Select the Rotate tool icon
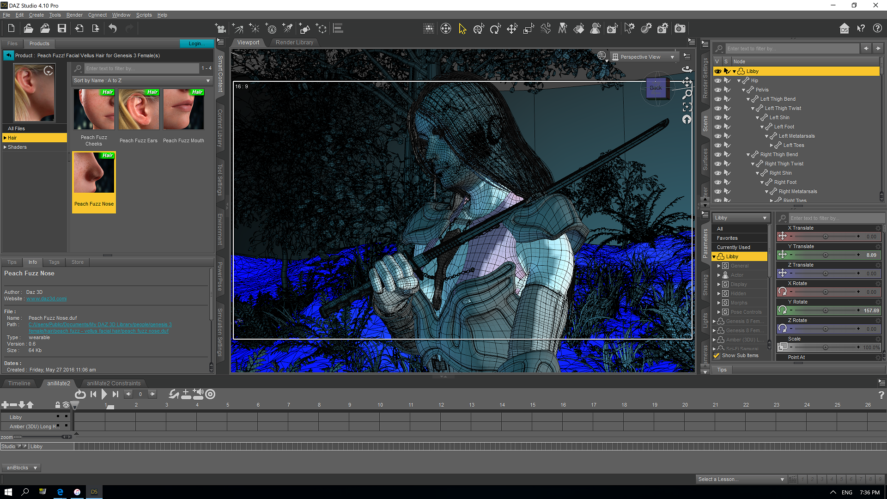 click(x=495, y=29)
